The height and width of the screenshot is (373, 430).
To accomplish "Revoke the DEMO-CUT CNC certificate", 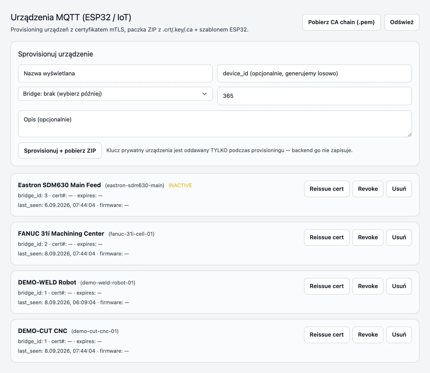I will click(368, 335).
